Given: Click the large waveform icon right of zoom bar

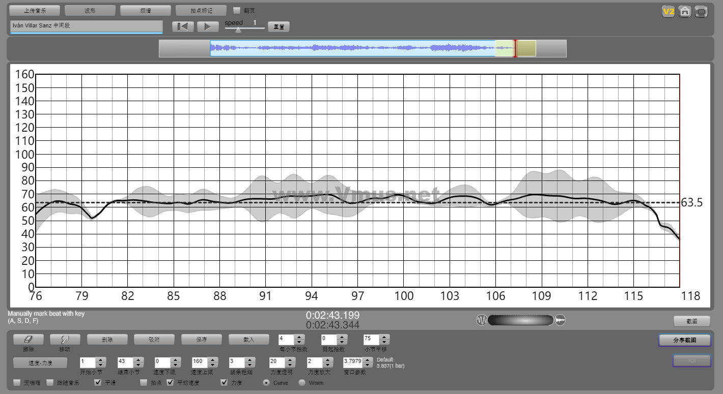Looking at the screenshot, I should click(x=560, y=320).
